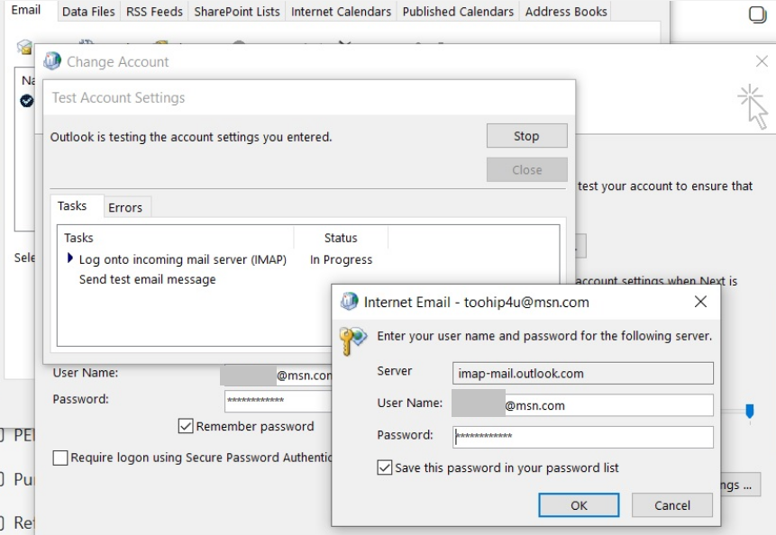This screenshot has width=776, height=535.
Task: Switch to SharePoint Lists tab
Action: tap(236, 12)
